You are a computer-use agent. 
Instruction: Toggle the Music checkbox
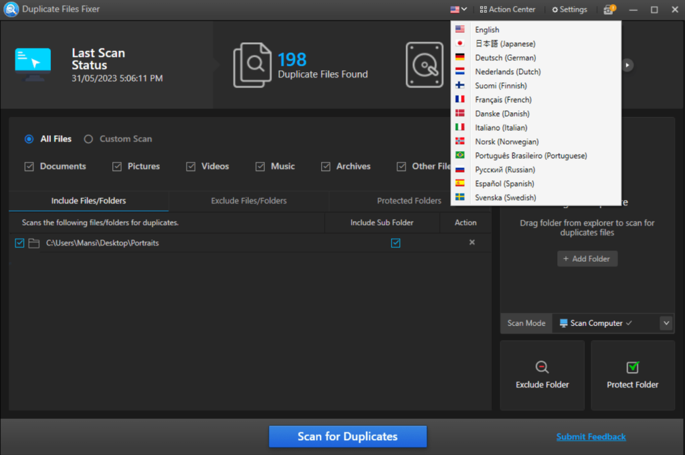pos(260,167)
